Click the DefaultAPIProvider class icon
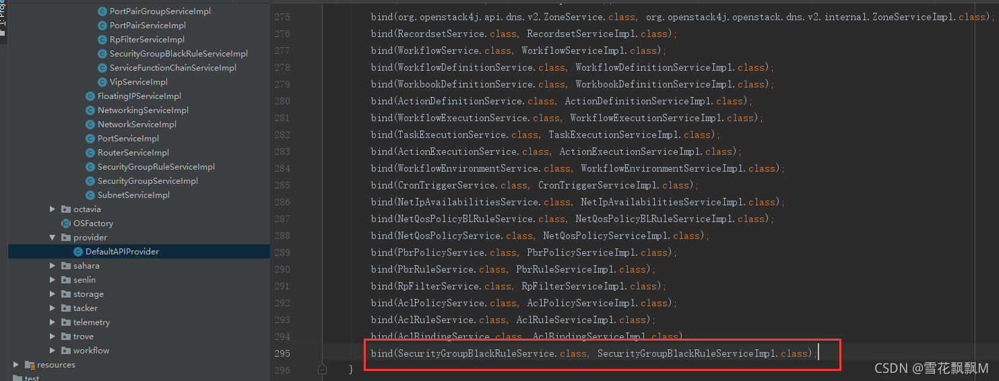 coord(78,252)
